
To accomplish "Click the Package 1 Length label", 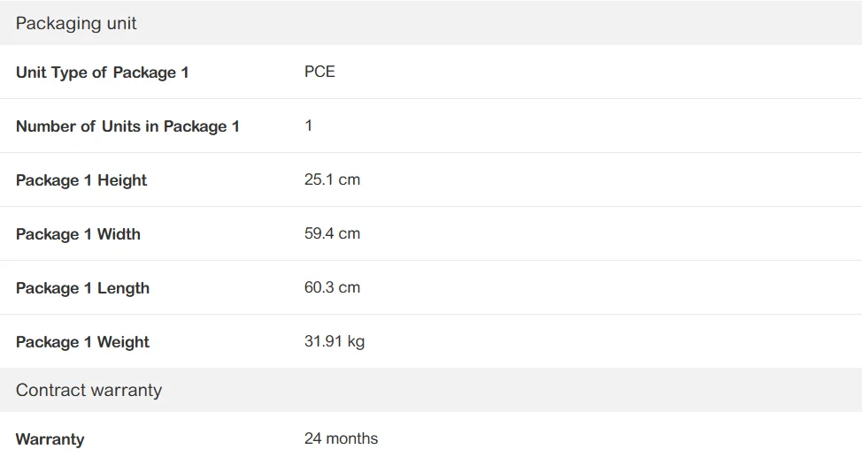I will [82, 288].
